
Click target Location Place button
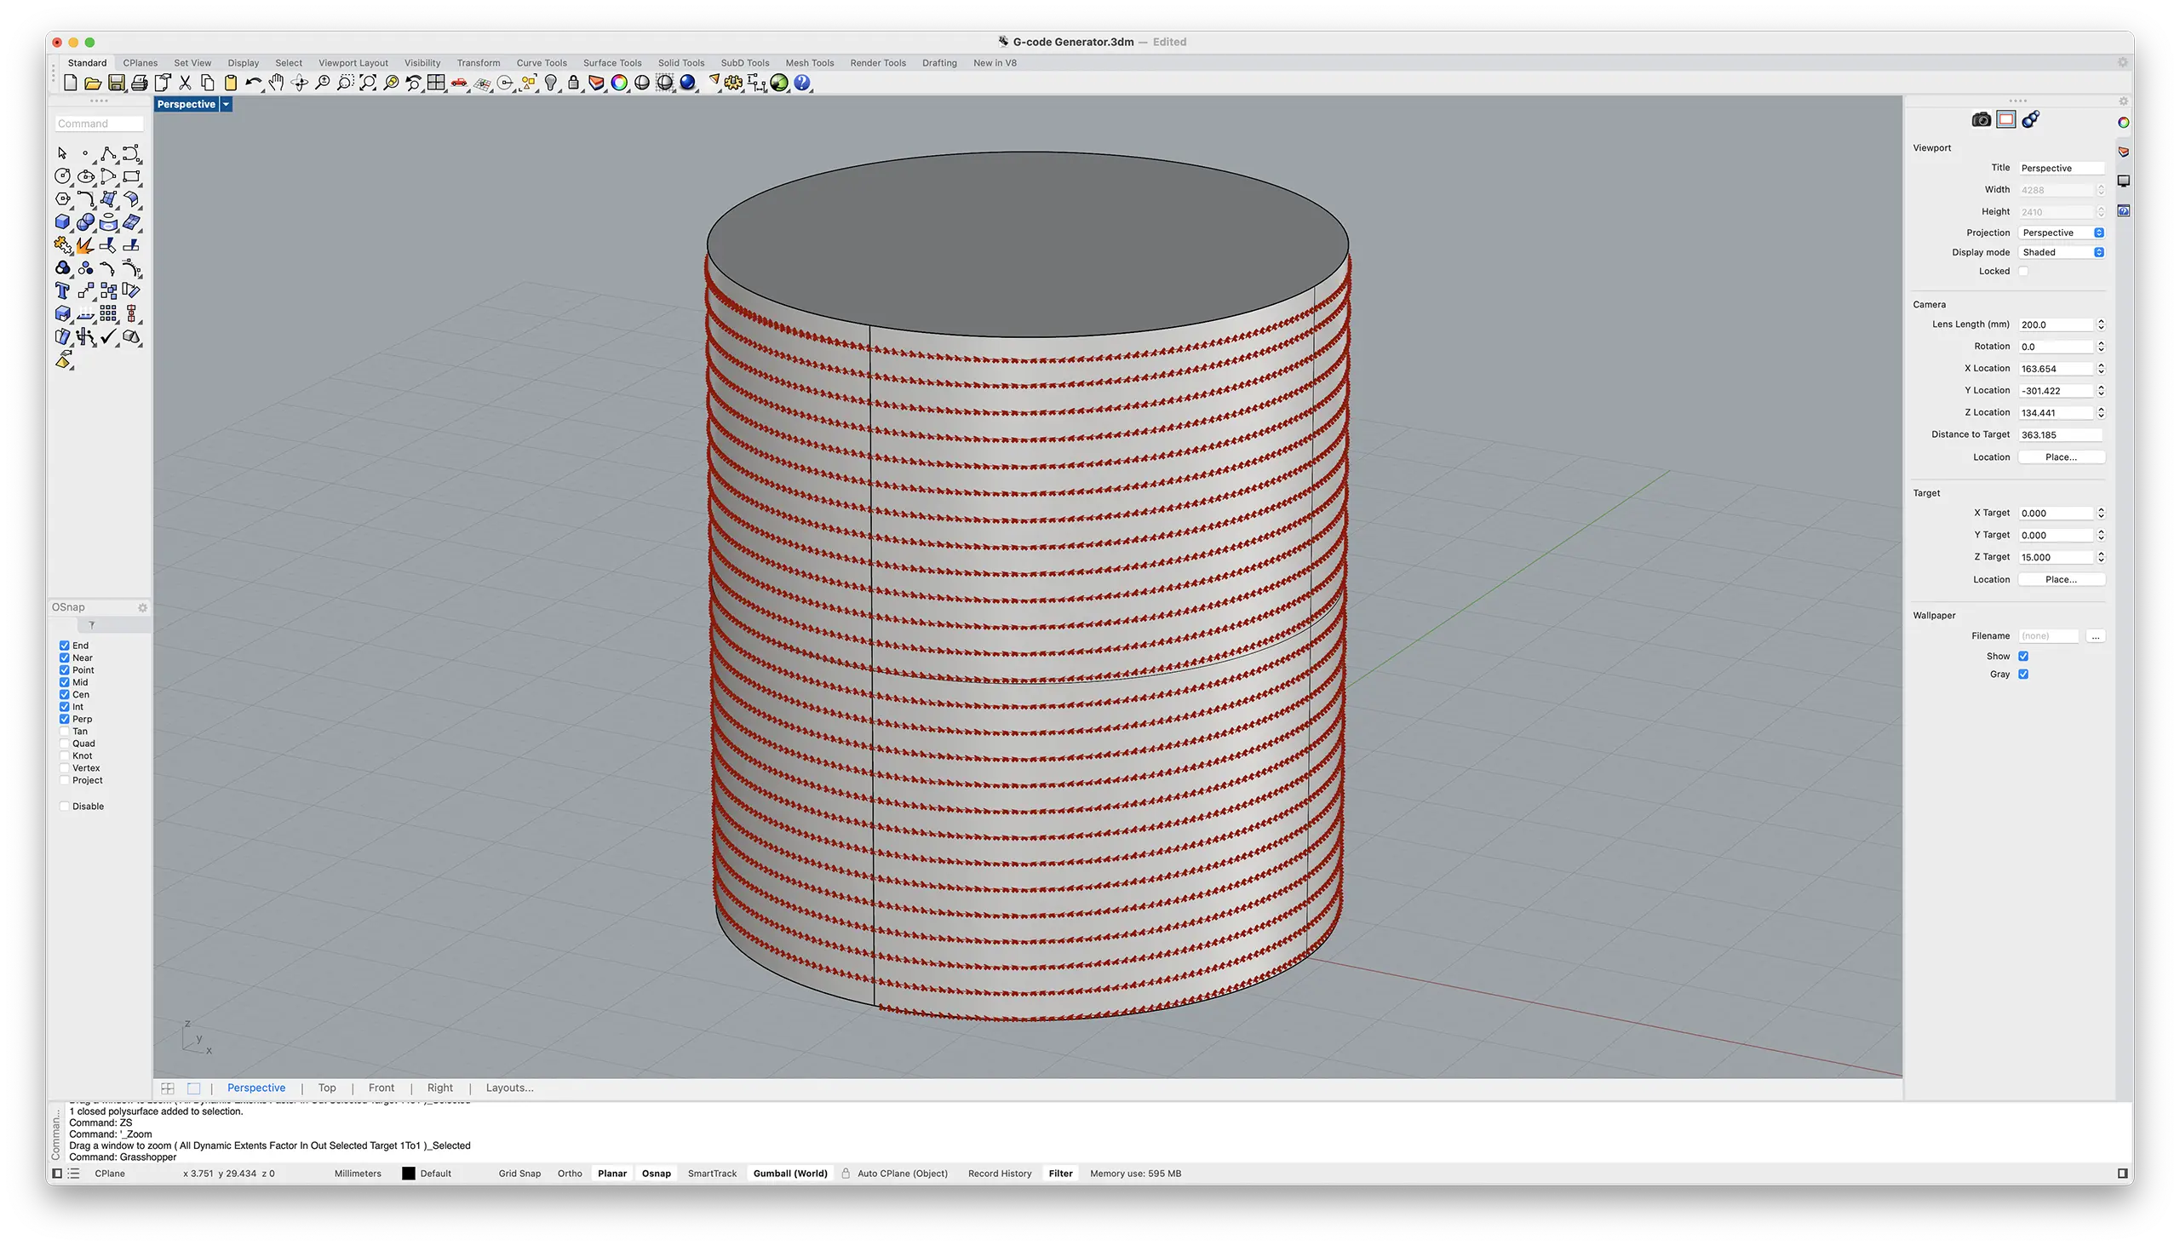tap(2061, 579)
